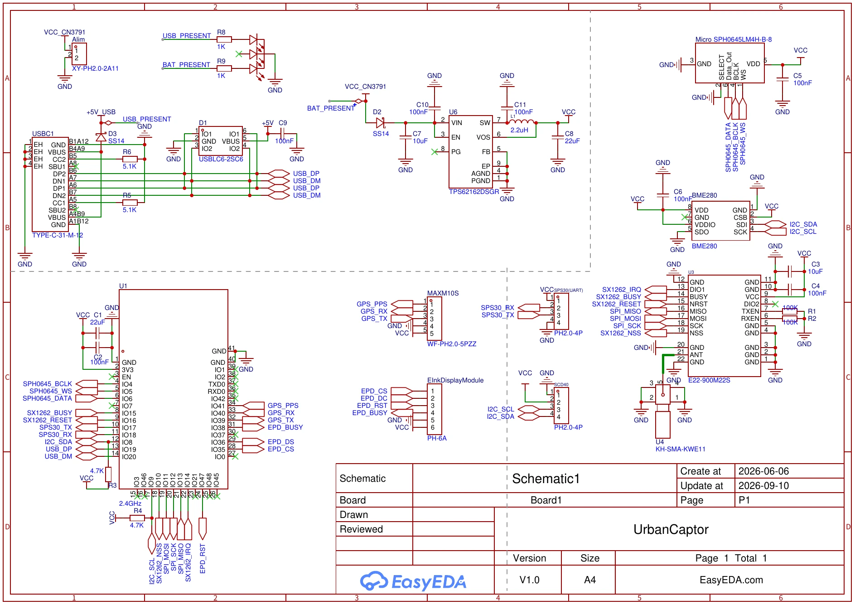
Task: Select the VCC_CN3791 label above Alim connector
Action: (64, 32)
